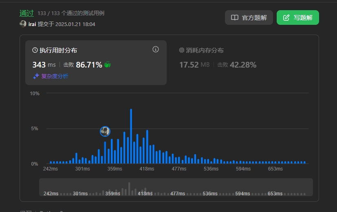
Task: Click submission date 2025.01.21 18:04
Action: 75,24
